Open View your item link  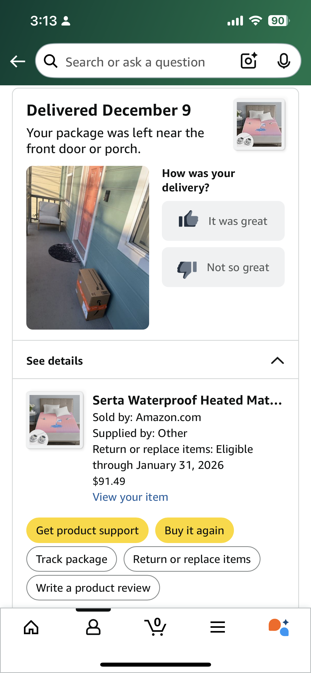pyautogui.click(x=131, y=497)
